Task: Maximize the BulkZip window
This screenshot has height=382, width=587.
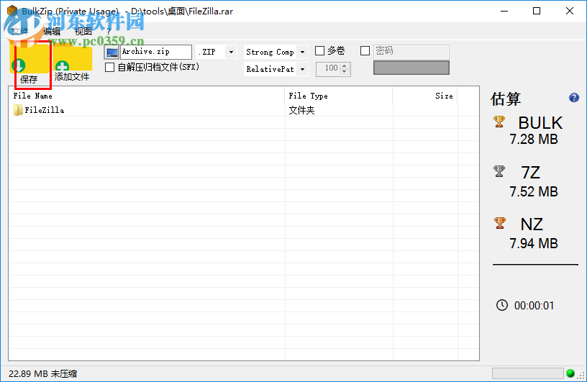Action: tap(537, 11)
